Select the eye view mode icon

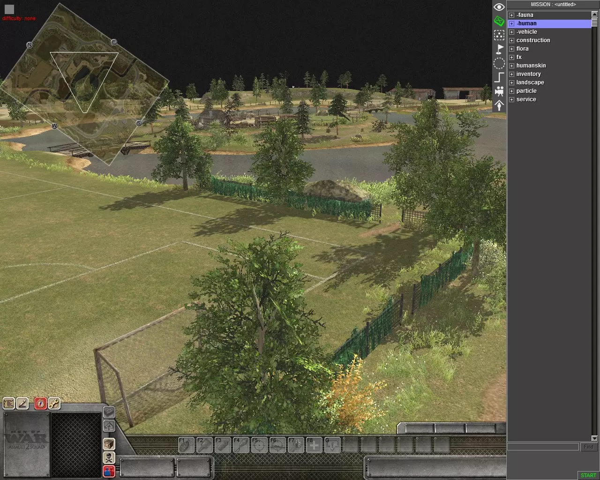(499, 7)
